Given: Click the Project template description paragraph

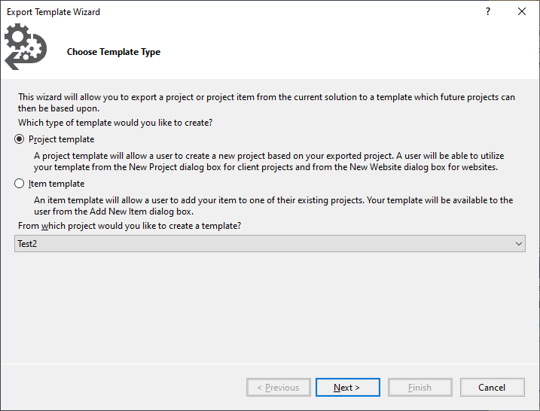Looking at the screenshot, I should [269, 161].
